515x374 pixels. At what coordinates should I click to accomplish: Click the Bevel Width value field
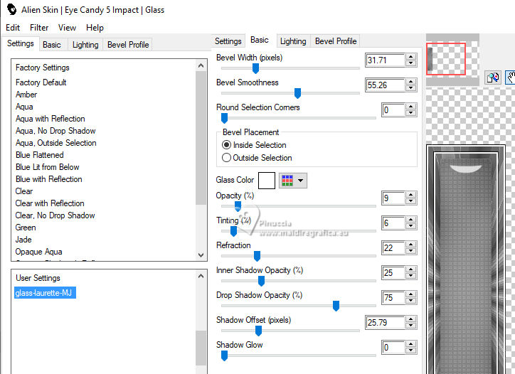point(385,60)
